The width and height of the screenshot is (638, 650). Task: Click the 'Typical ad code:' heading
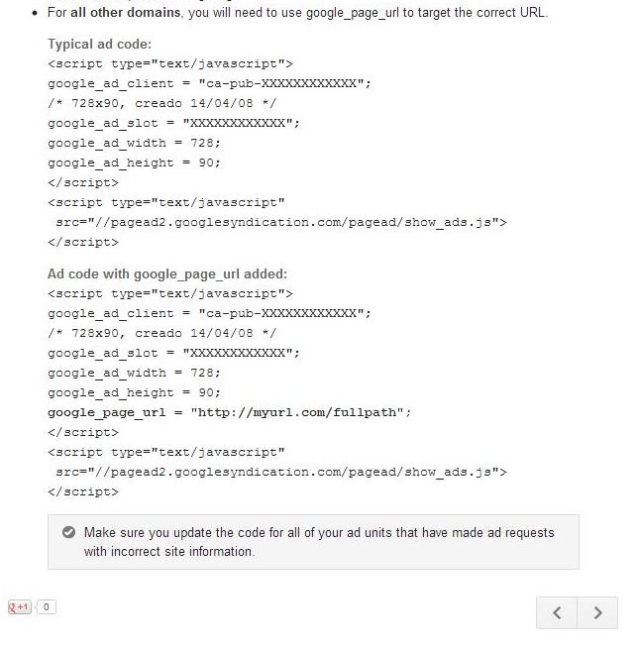(99, 44)
